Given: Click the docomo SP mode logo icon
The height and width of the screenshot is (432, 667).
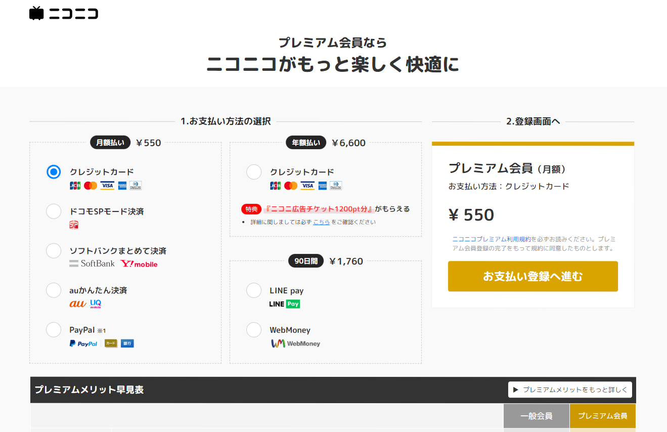Looking at the screenshot, I should pos(74,225).
